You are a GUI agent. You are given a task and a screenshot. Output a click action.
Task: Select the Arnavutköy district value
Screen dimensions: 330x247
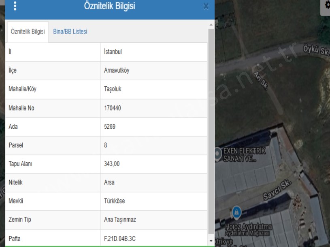pyautogui.click(x=117, y=71)
